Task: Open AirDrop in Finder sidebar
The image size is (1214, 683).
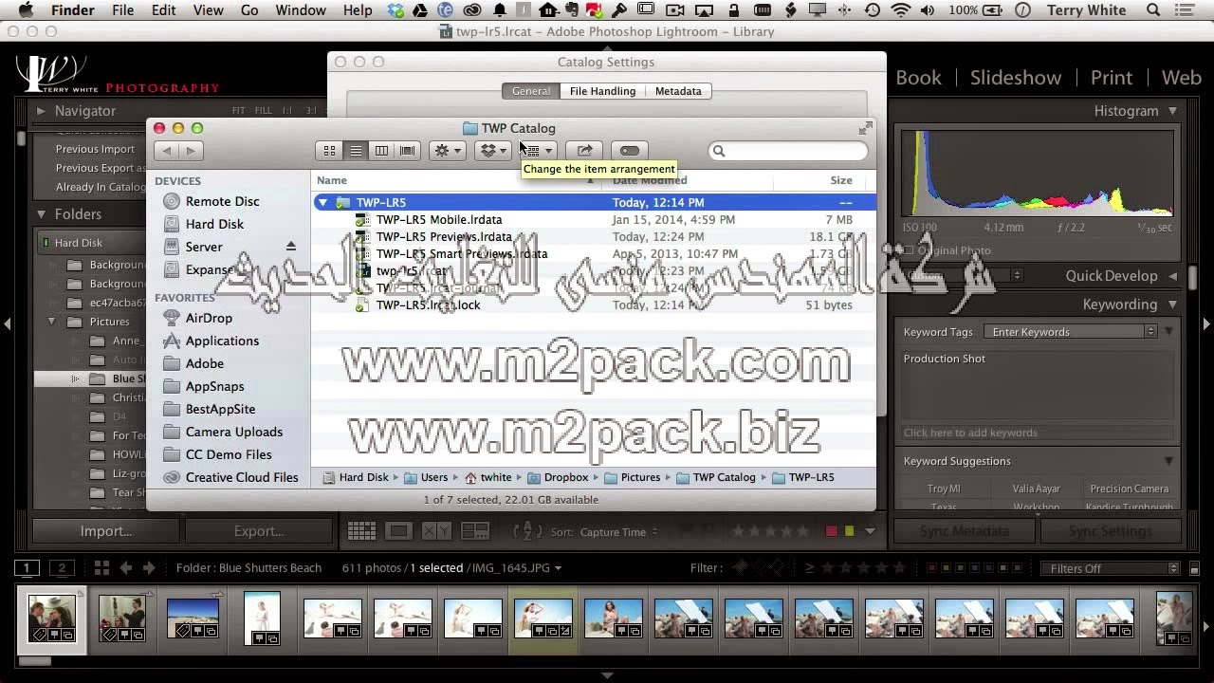Action: point(209,318)
